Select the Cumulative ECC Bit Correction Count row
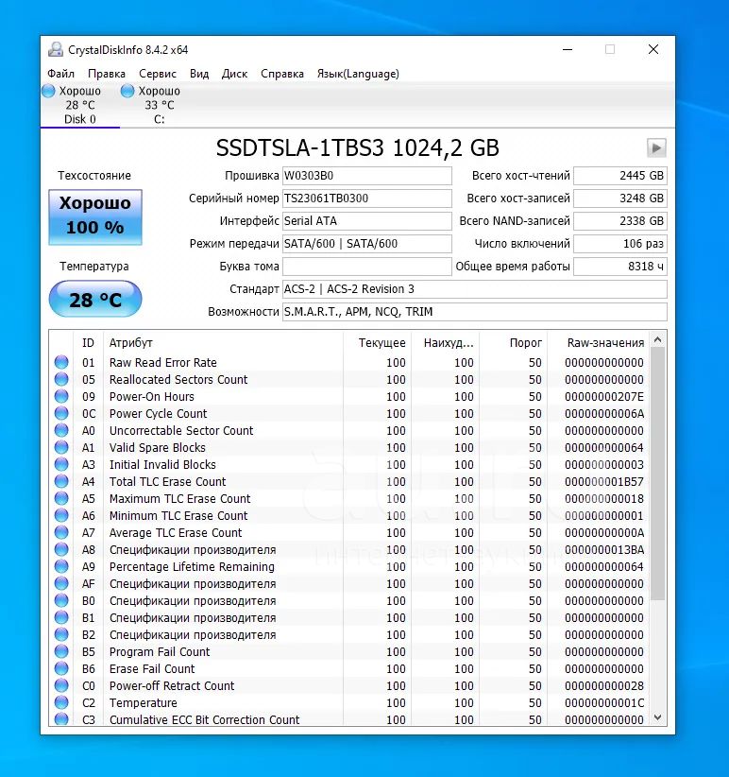729x777 pixels. click(349, 719)
